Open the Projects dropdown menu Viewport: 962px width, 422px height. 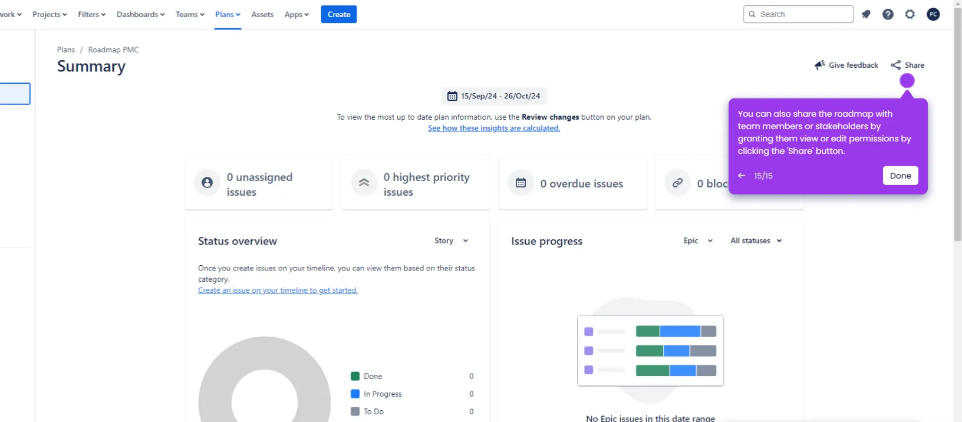50,14
